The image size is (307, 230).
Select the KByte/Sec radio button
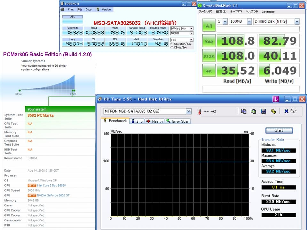click(x=172, y=48)
